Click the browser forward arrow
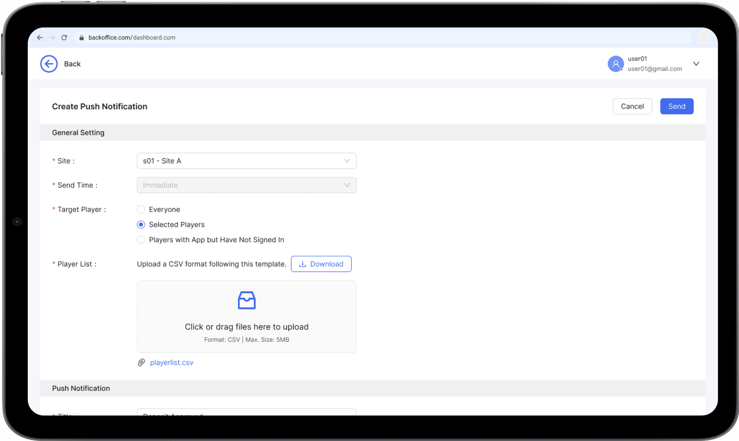This screenshot has width=739, height=441. click(52, 38)
